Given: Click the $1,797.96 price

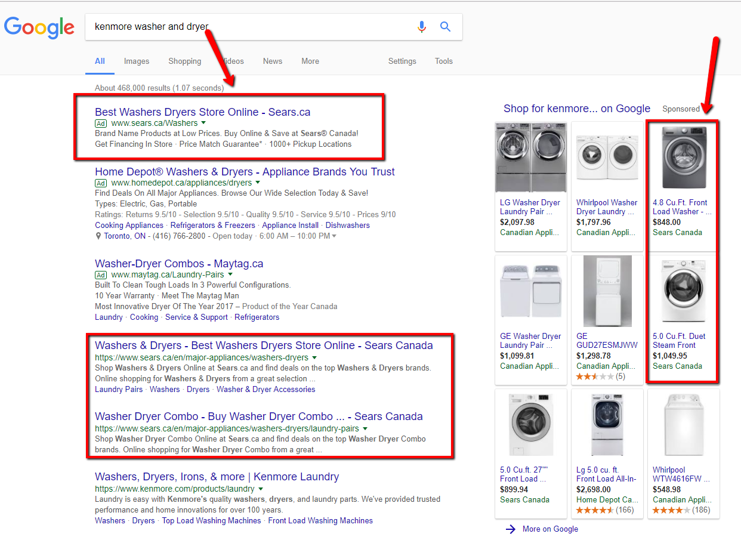Looking at the screenshot, I should (x=594, y=223).
